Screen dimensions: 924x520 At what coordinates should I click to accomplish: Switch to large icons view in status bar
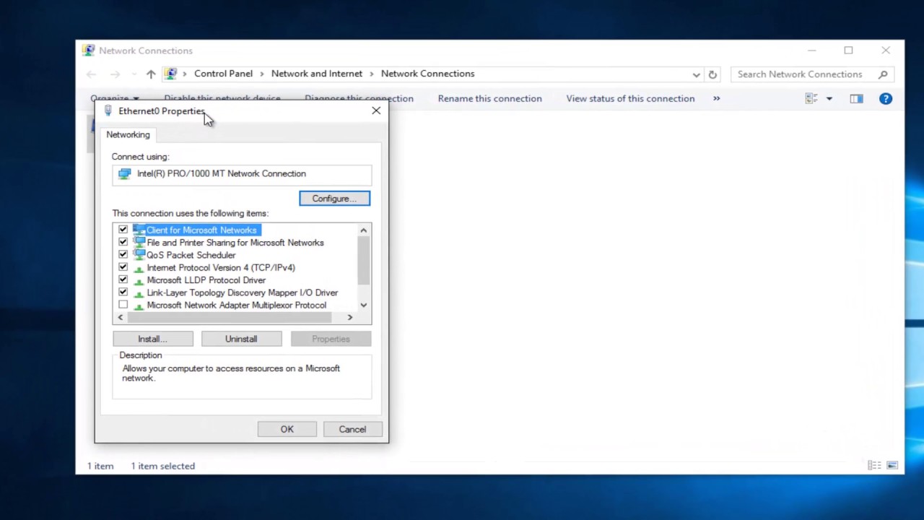[x=892, y=466]
